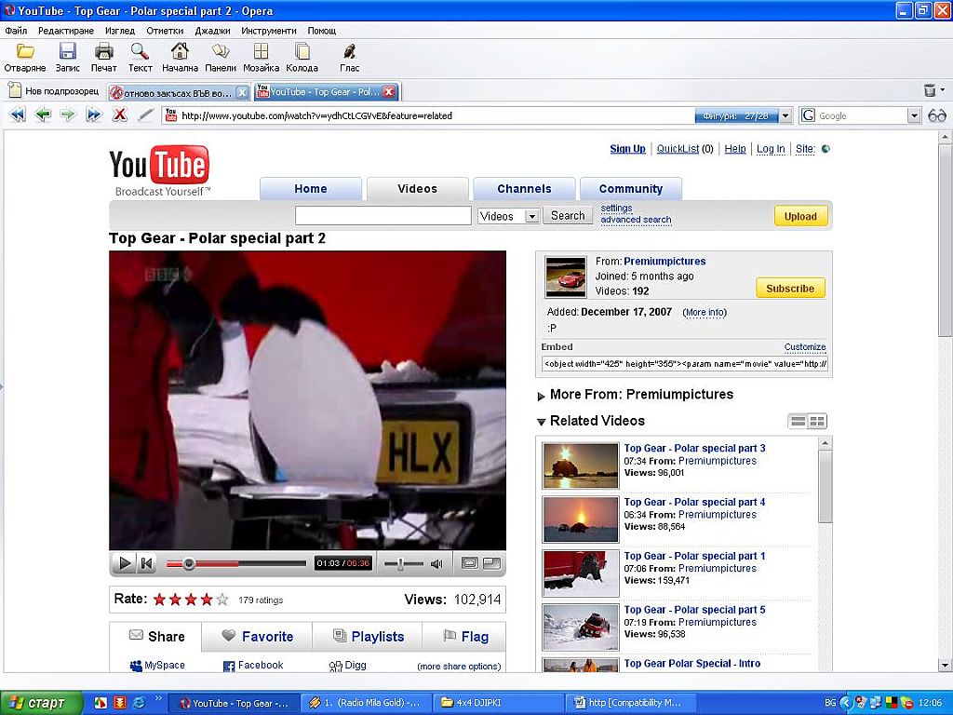Click the video Play button
This screenshot has height=715, width=953.
(125, 563)
